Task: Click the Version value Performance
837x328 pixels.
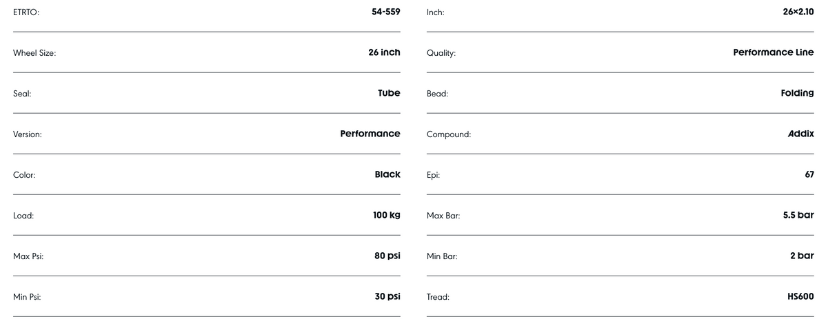Action: coord(370,134)
